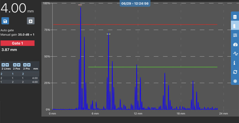Open the pulse waveform settings

[x=235, y=54]
